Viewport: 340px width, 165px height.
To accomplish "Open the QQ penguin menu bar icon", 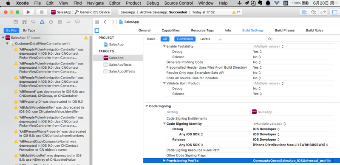I will [268, 3].
